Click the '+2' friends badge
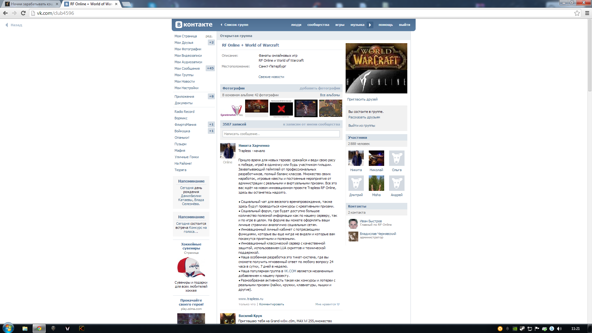Image resolution: width=592 pixels, height=333 pixels. 211,43
